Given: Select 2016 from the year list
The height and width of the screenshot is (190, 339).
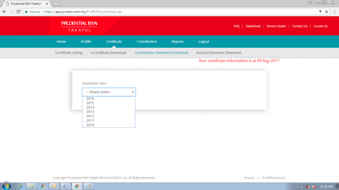Looking at the screenshot, I should pos(90,99).
